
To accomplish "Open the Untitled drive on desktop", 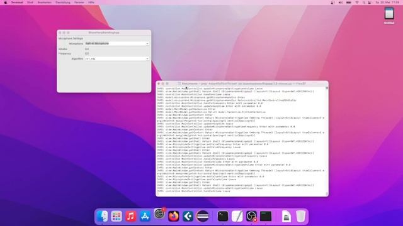I will 389,16.
